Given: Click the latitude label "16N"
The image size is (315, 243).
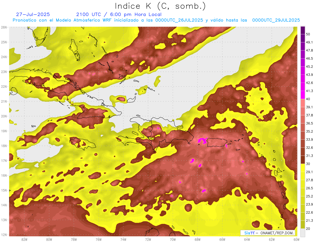Looking at the screenshot, I should pyautogui.click(x=4, y=175).
